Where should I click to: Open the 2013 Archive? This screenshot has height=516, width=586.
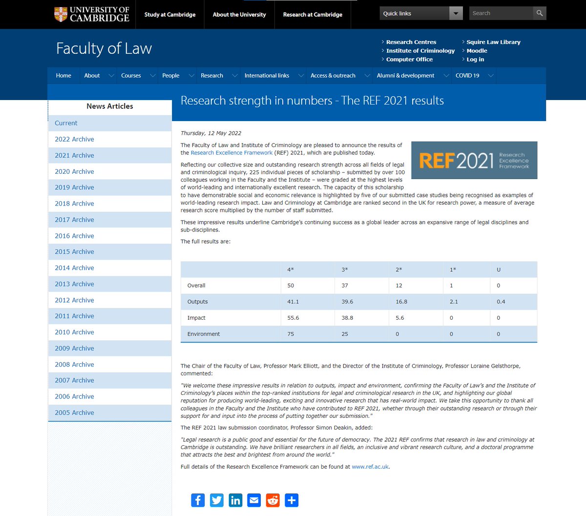(x=110, y=284)
